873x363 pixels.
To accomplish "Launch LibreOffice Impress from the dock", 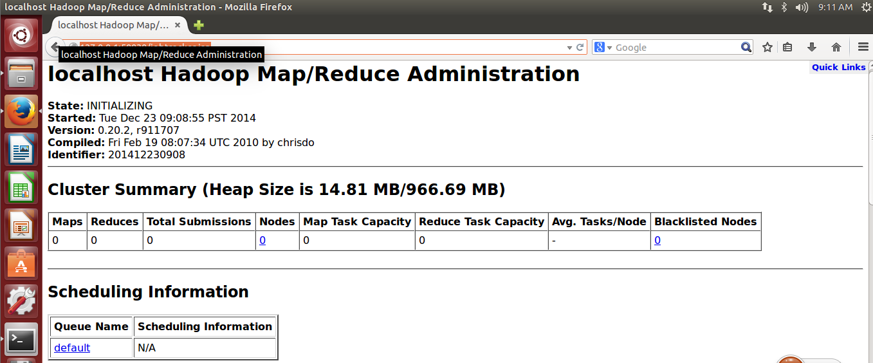I will (x=21, y=225).
